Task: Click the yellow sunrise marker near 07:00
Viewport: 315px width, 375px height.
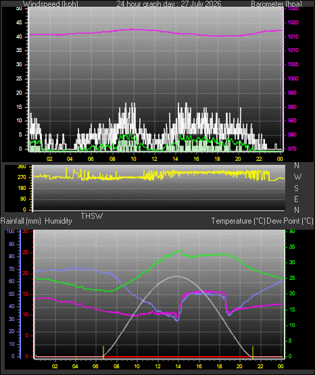Action: [103, 352]
